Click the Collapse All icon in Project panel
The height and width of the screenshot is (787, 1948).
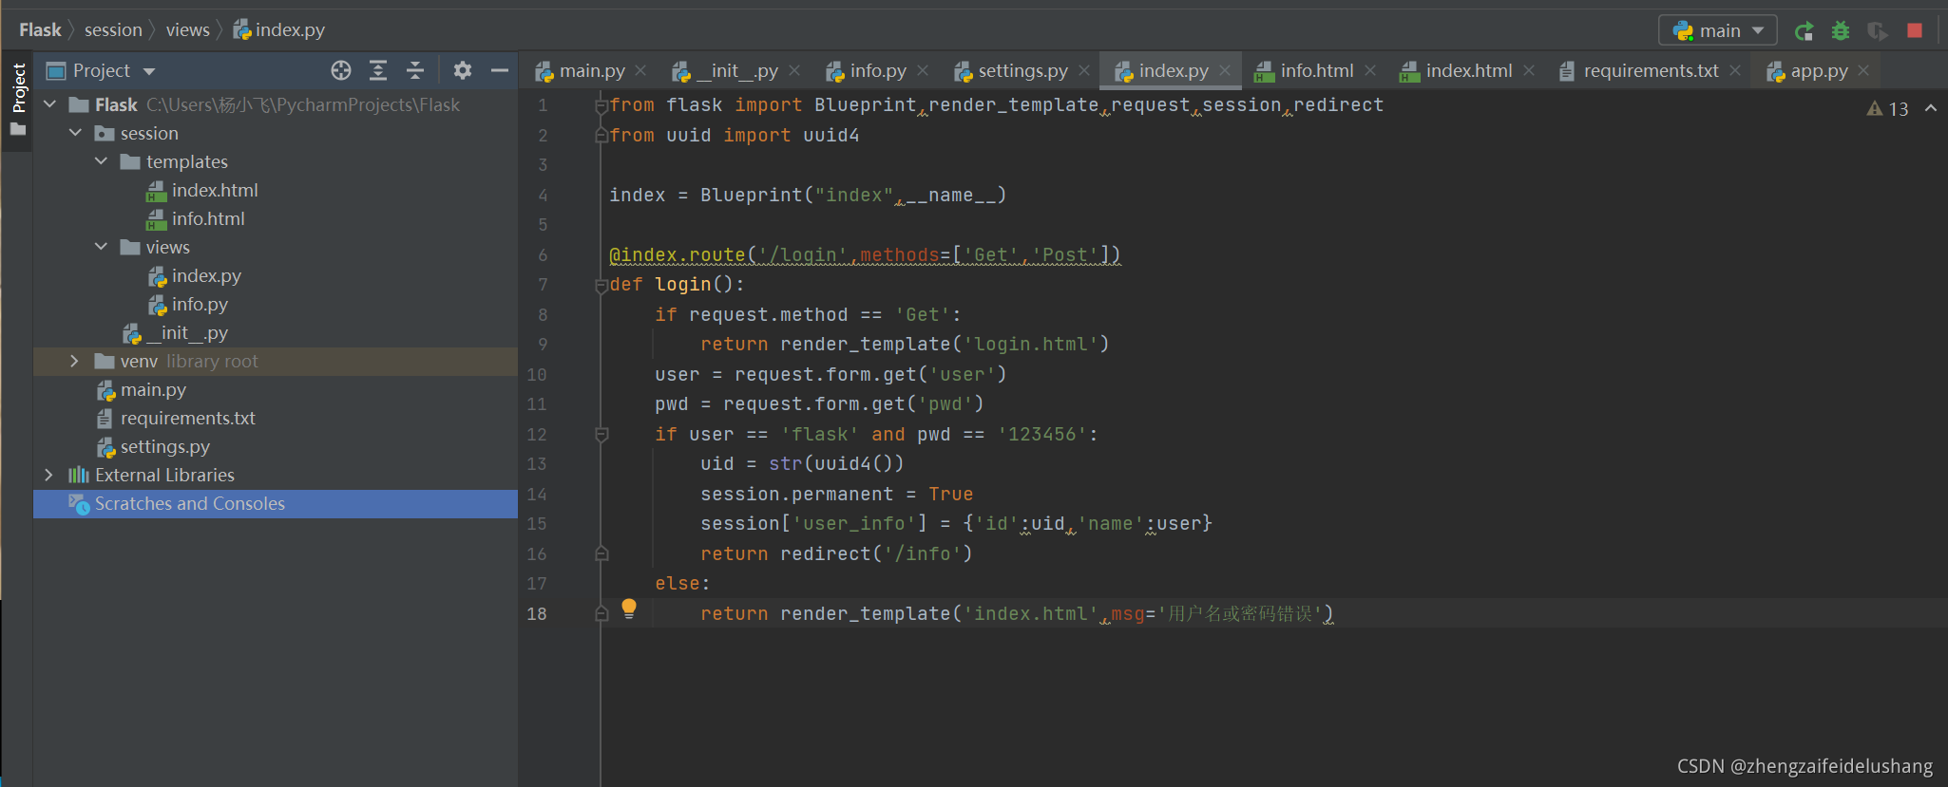click(415, 70)
